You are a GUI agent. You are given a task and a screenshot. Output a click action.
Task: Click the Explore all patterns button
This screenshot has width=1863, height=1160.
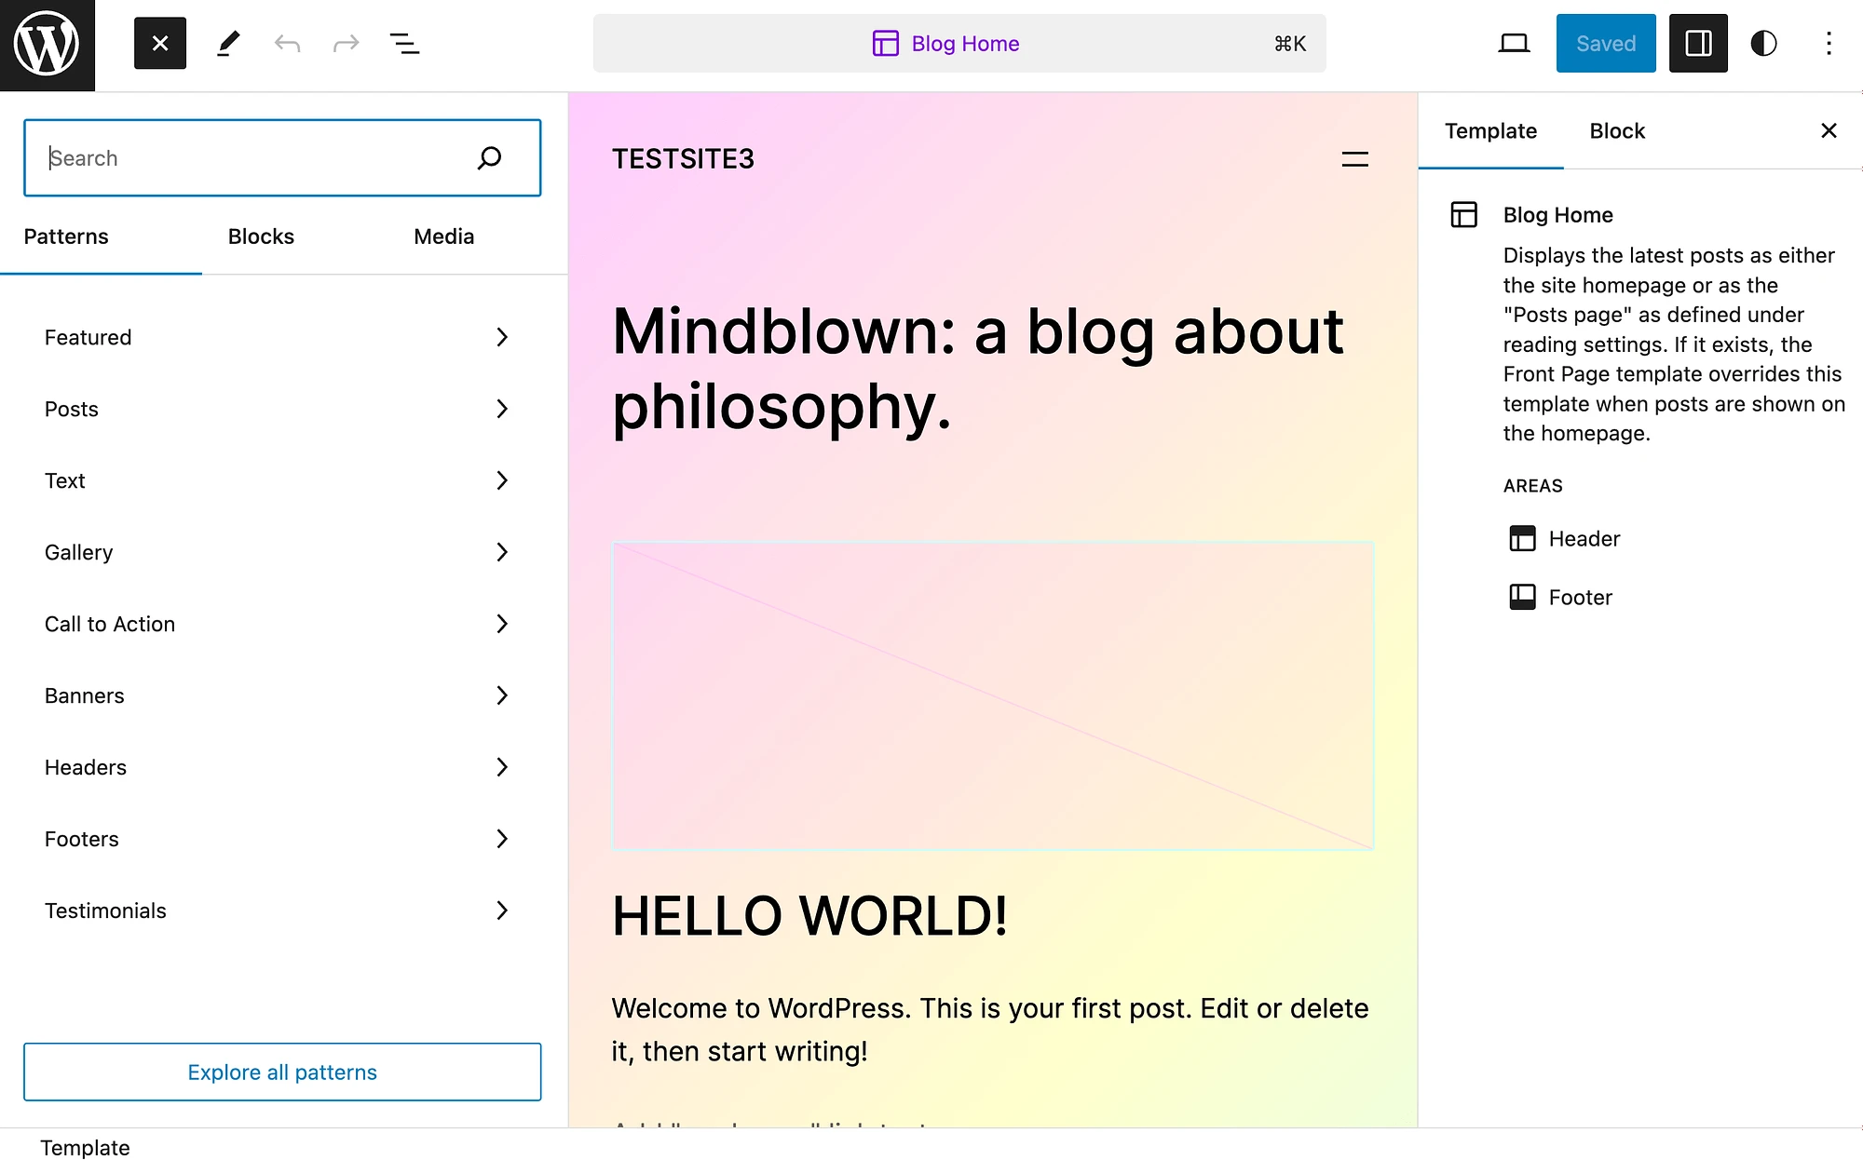coord(280,1071)
